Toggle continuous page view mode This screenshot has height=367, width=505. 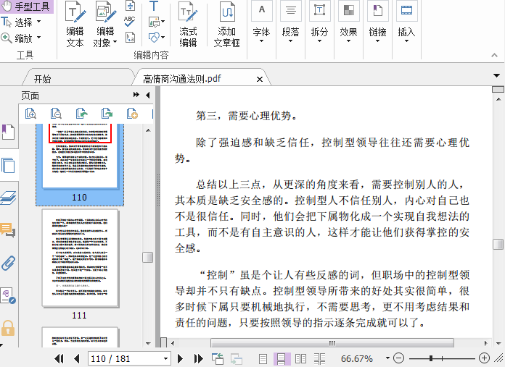(x=282, y=358)
